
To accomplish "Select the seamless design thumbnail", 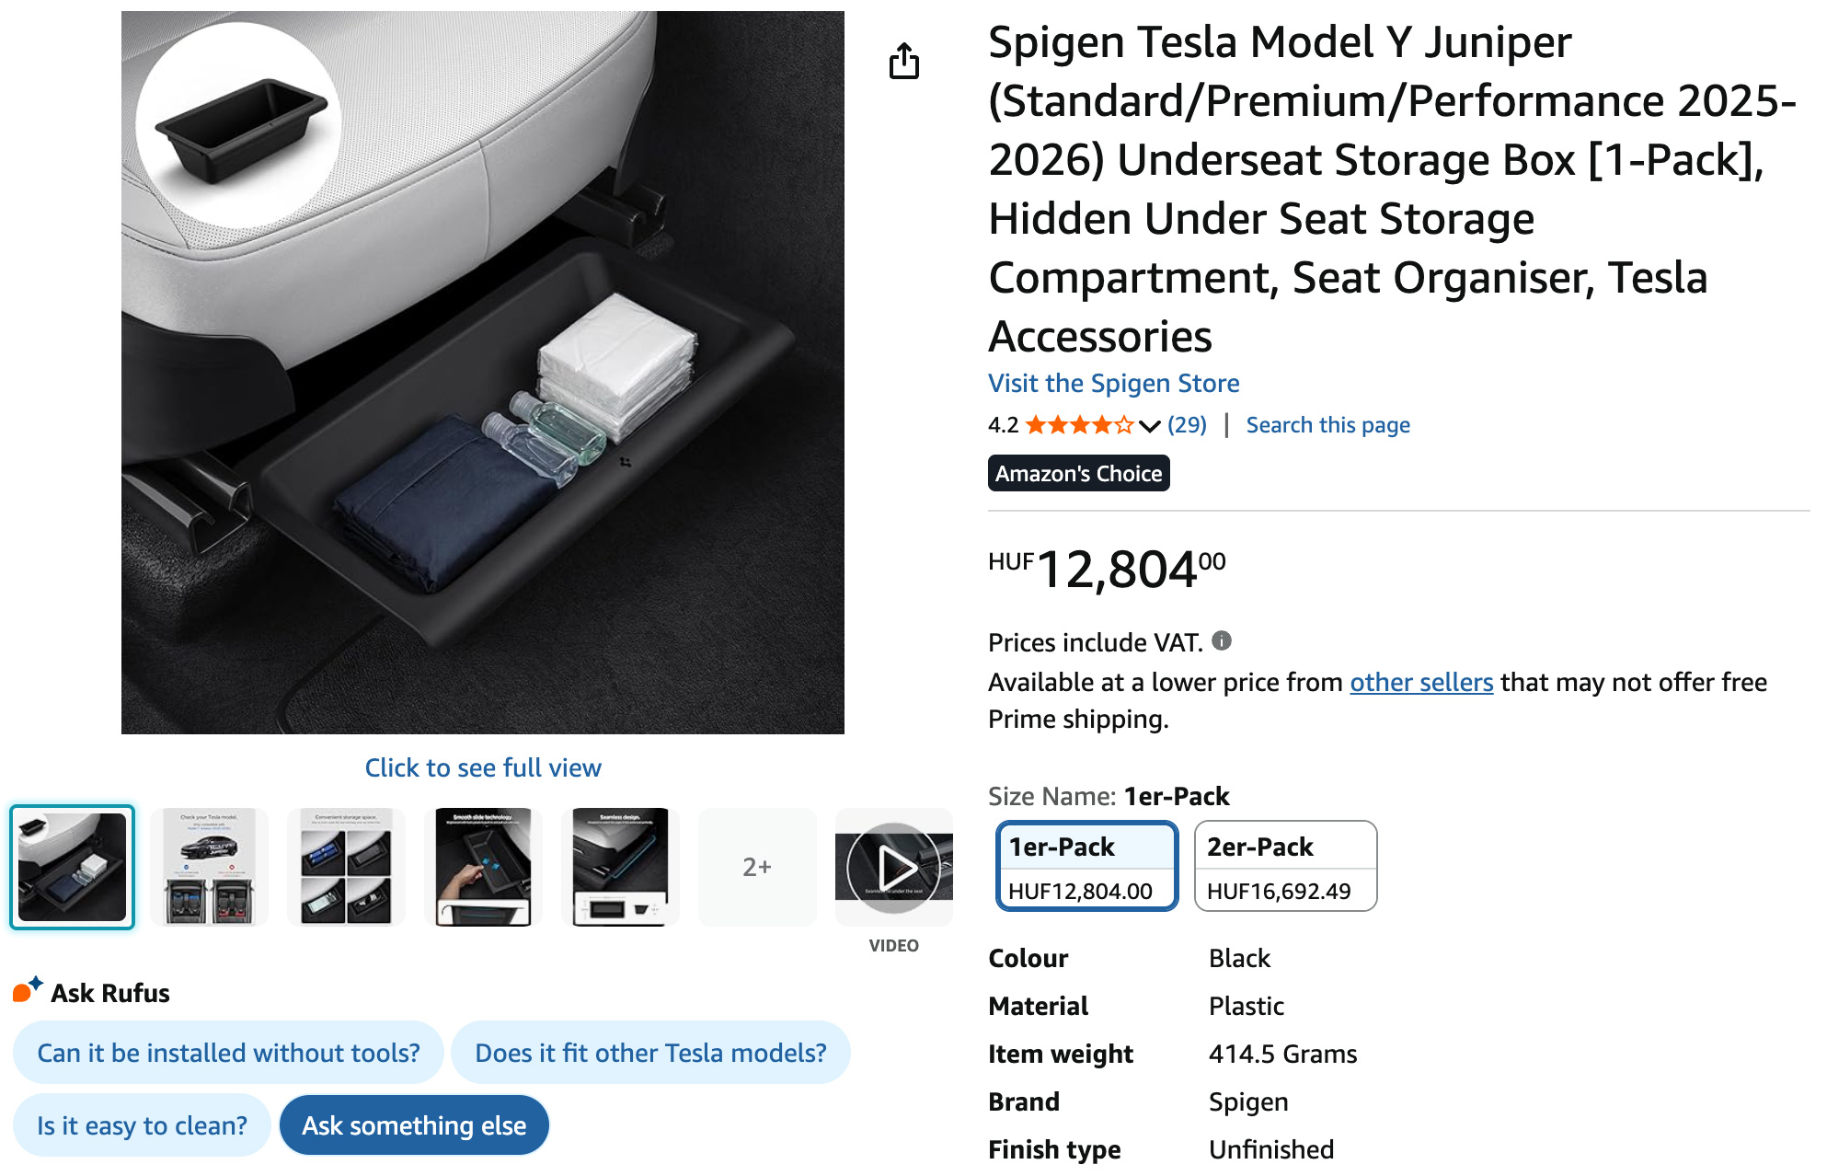I will 620,867.
